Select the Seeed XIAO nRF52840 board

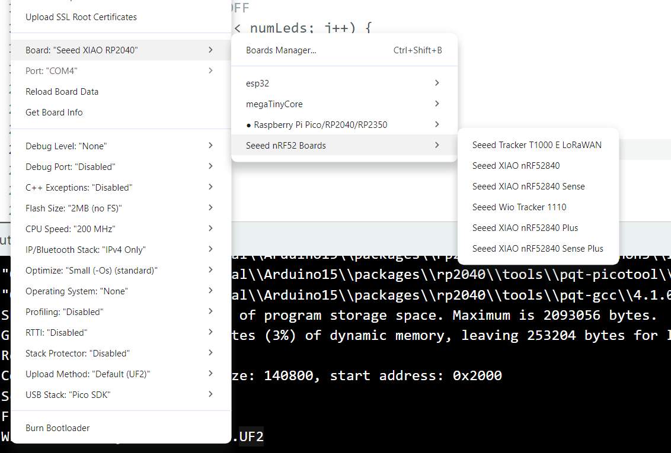click(x=538, y=165)
